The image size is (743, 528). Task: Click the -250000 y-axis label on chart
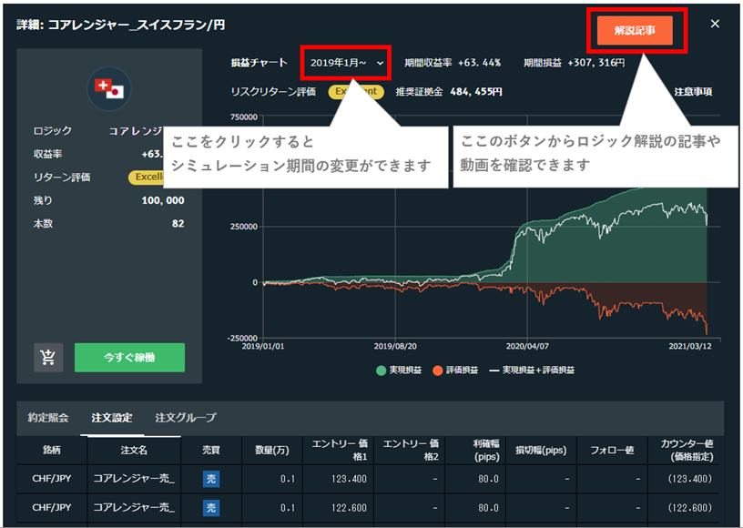(x=242, y=338)
